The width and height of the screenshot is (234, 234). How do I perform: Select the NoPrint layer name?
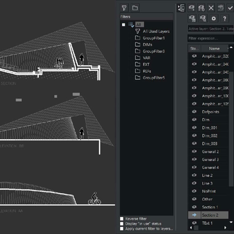209,191
